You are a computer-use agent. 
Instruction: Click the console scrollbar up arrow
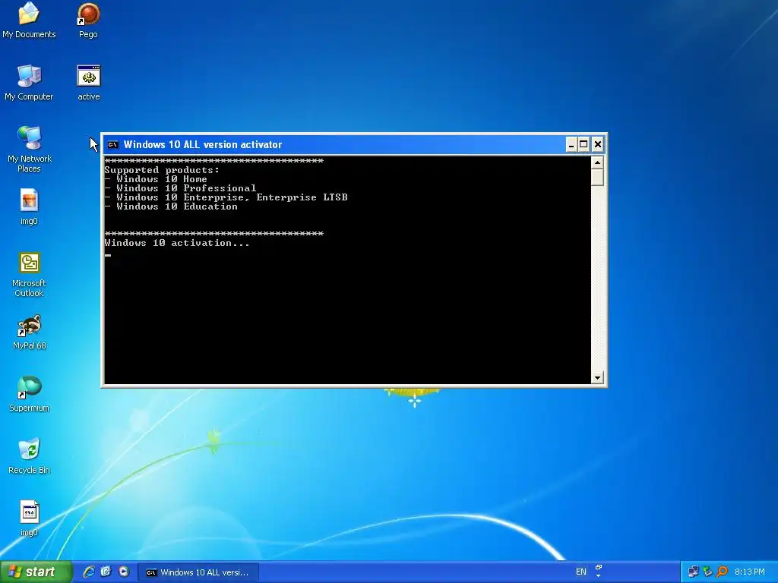point(597,162)
